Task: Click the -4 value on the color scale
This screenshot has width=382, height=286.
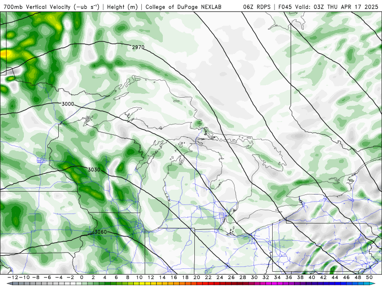Action: click(x=59, y=277)
